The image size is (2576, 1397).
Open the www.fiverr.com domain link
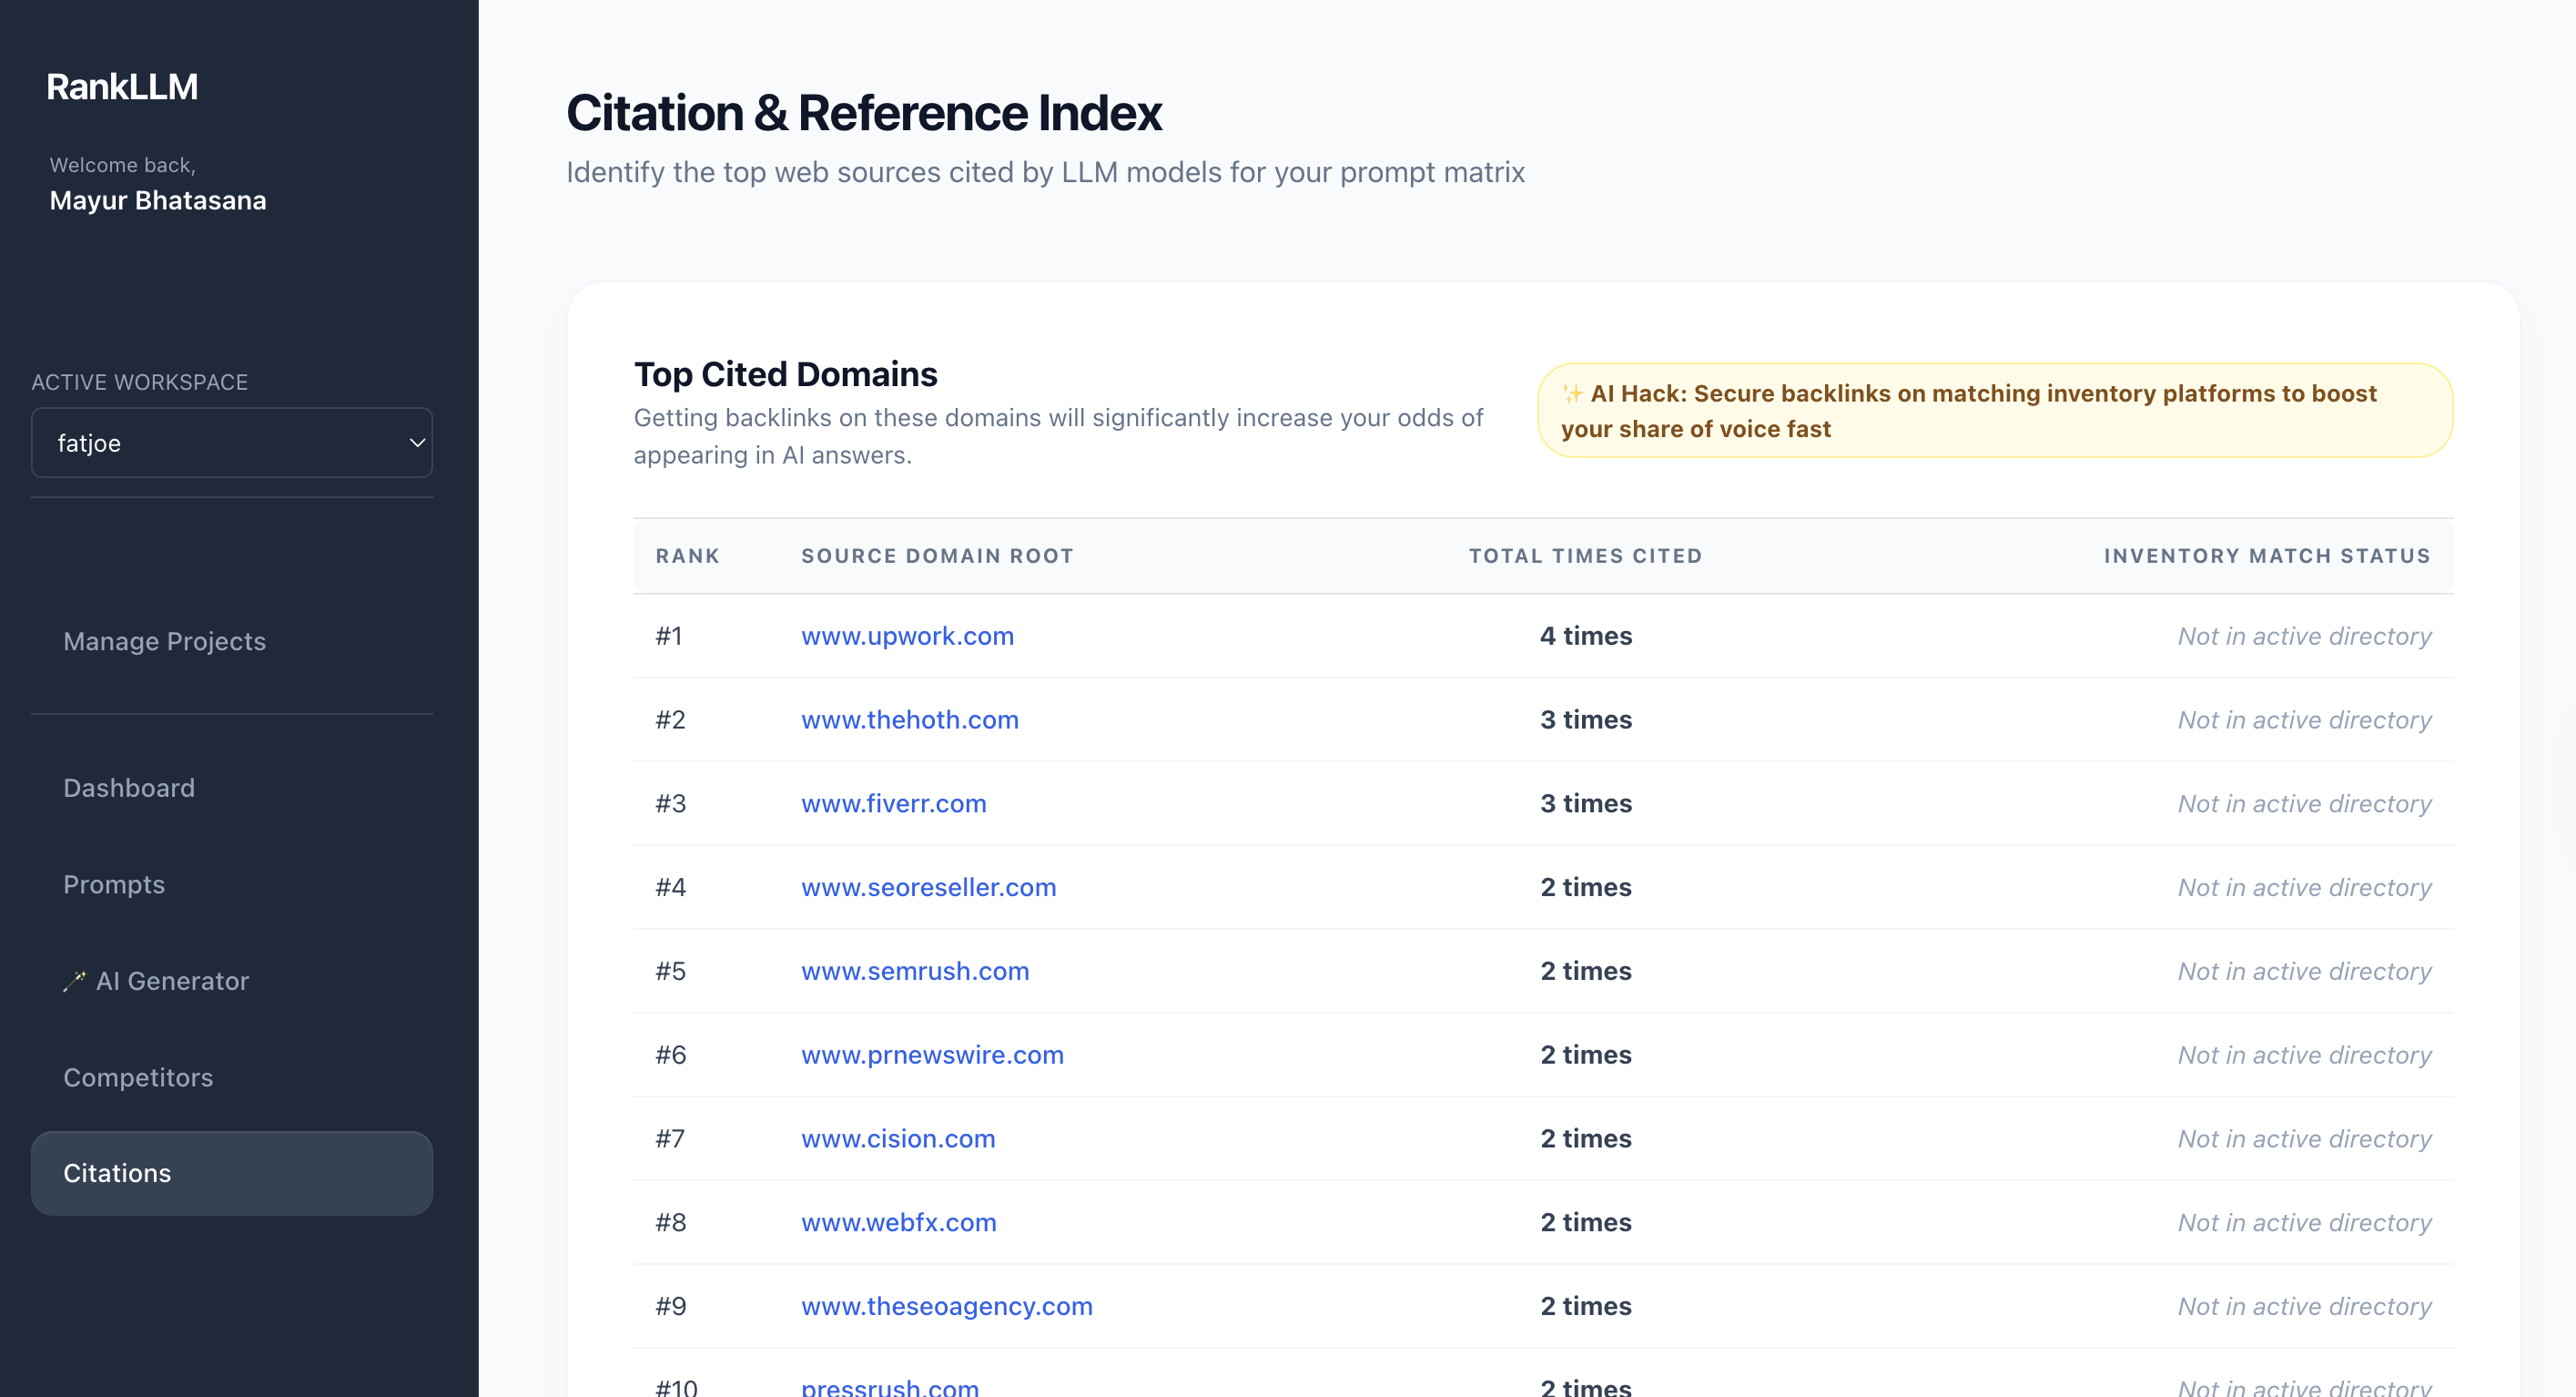893,803
